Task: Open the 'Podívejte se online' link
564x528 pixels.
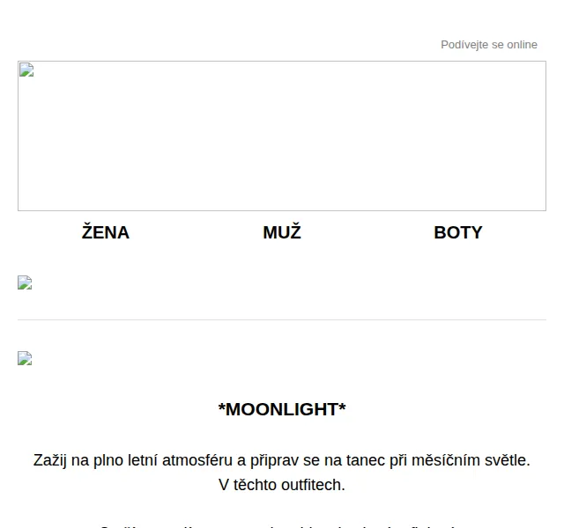Action: (x=489, y=45)
